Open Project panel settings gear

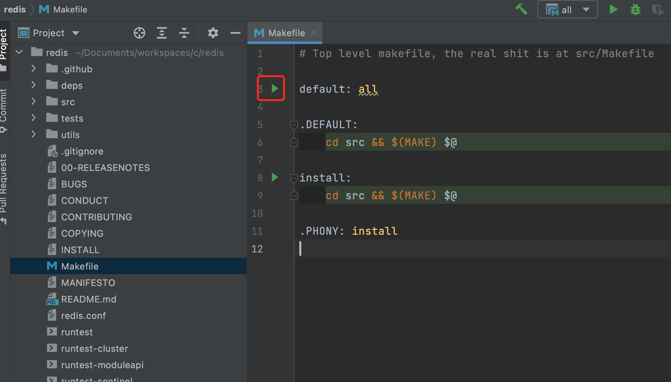tap(213, 33)
